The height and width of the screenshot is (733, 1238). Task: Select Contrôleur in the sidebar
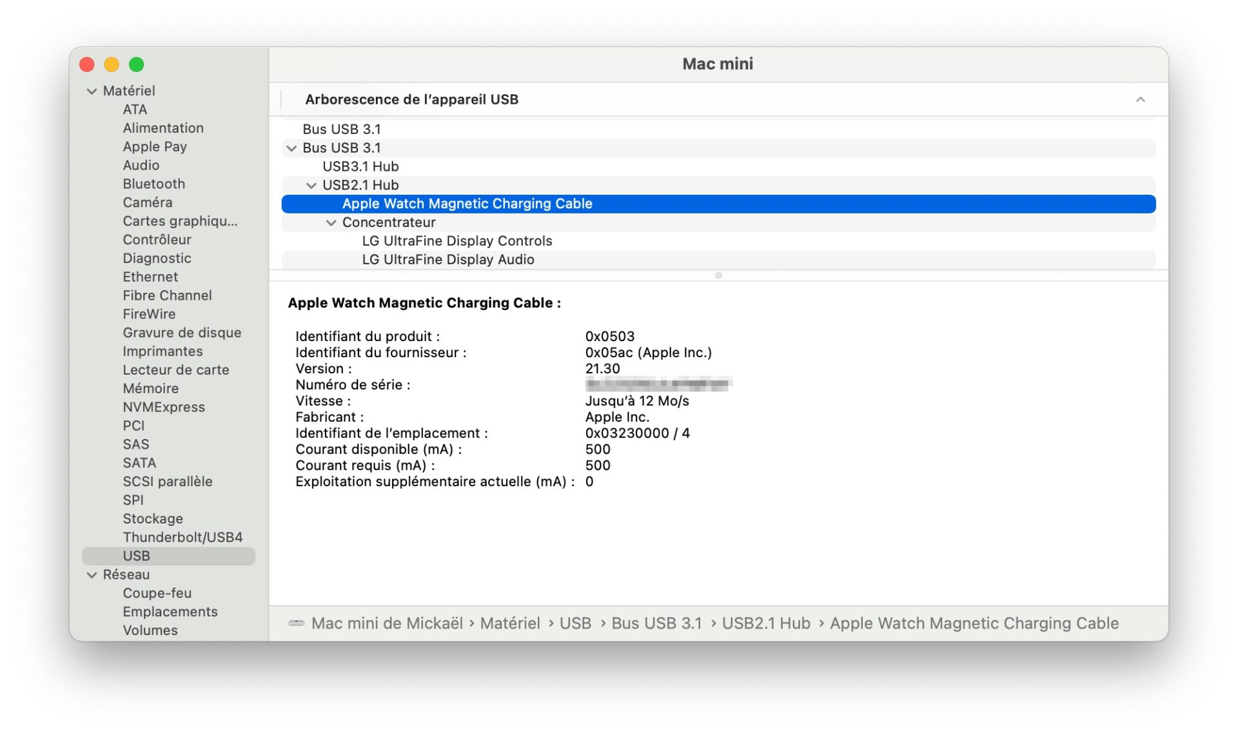[x=157, y=240]
